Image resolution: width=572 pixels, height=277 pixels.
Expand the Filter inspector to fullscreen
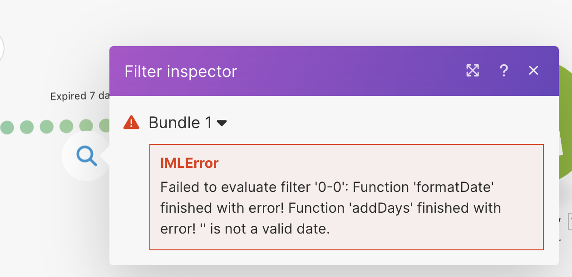tap(473, 71)
